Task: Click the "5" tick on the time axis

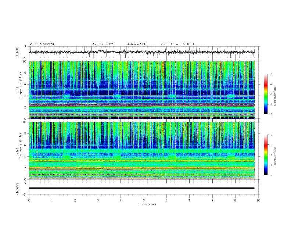Action: pos(144,200)
